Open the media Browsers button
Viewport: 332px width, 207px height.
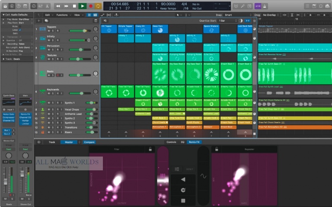coord(328,6)
